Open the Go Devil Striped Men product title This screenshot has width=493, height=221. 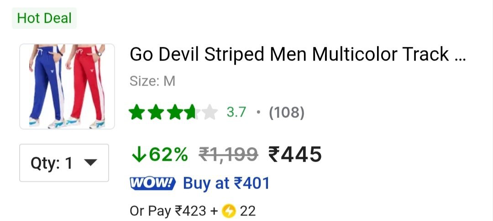click(298, 54)
